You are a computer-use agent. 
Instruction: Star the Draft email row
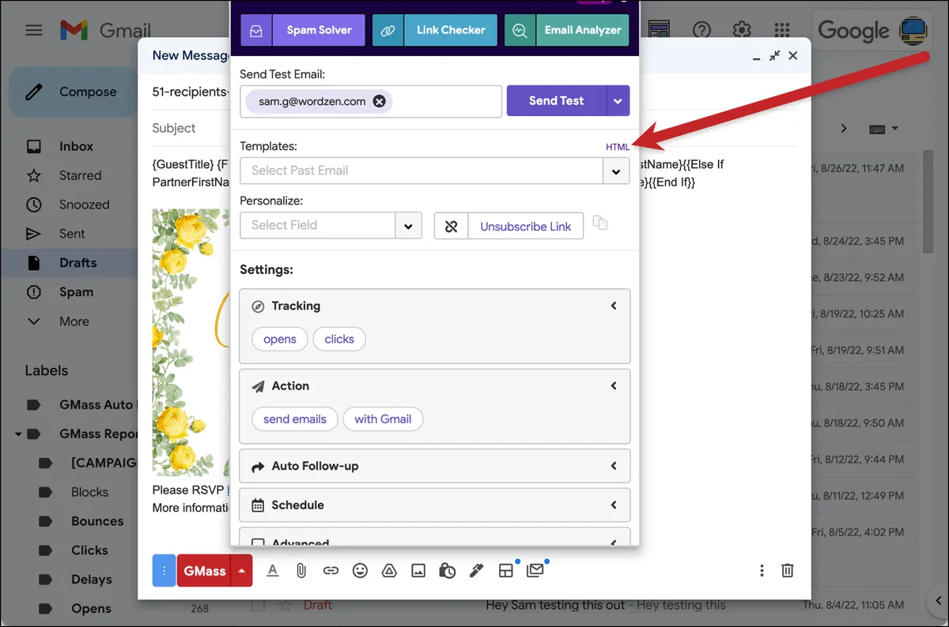click(x=285, y=606)
